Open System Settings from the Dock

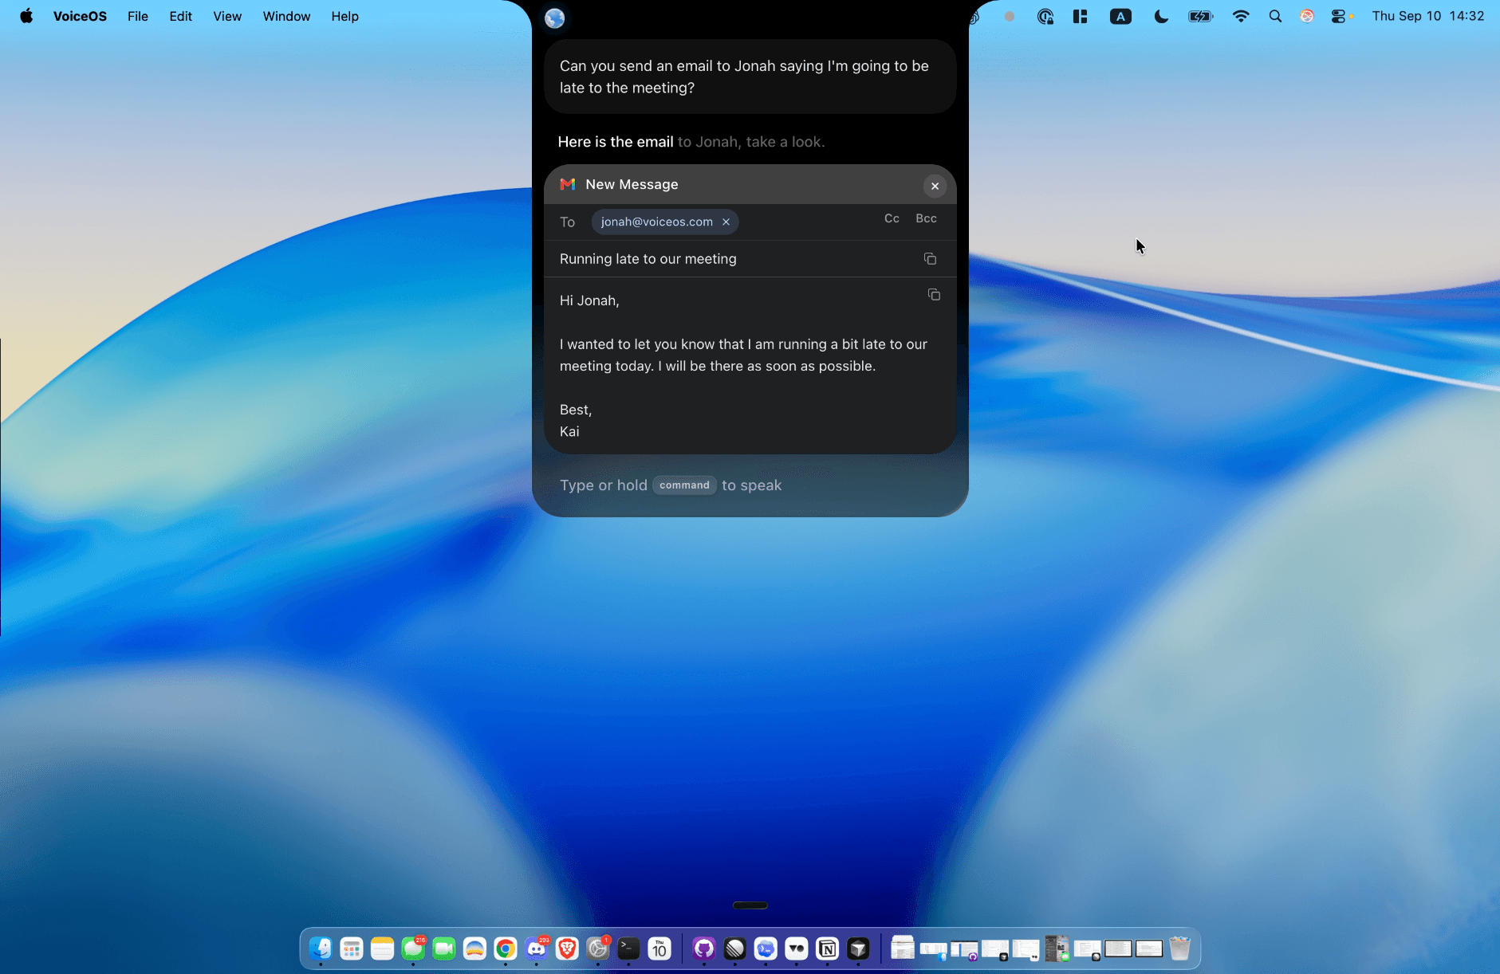point(598,948)
